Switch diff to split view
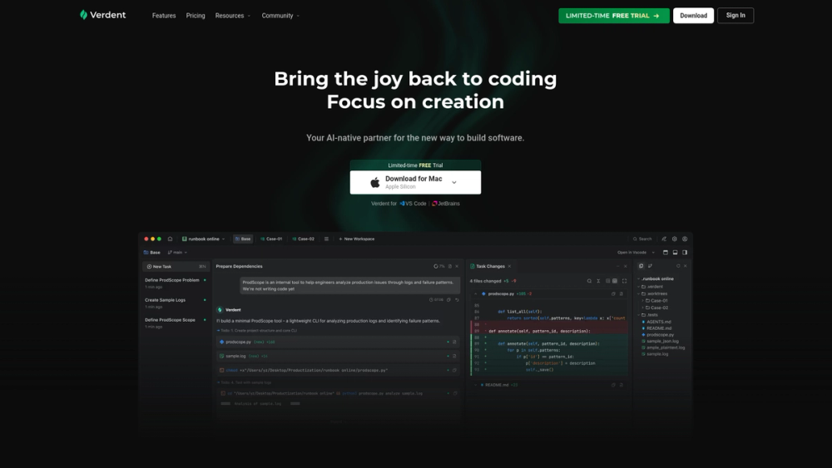 pos(615,281)
